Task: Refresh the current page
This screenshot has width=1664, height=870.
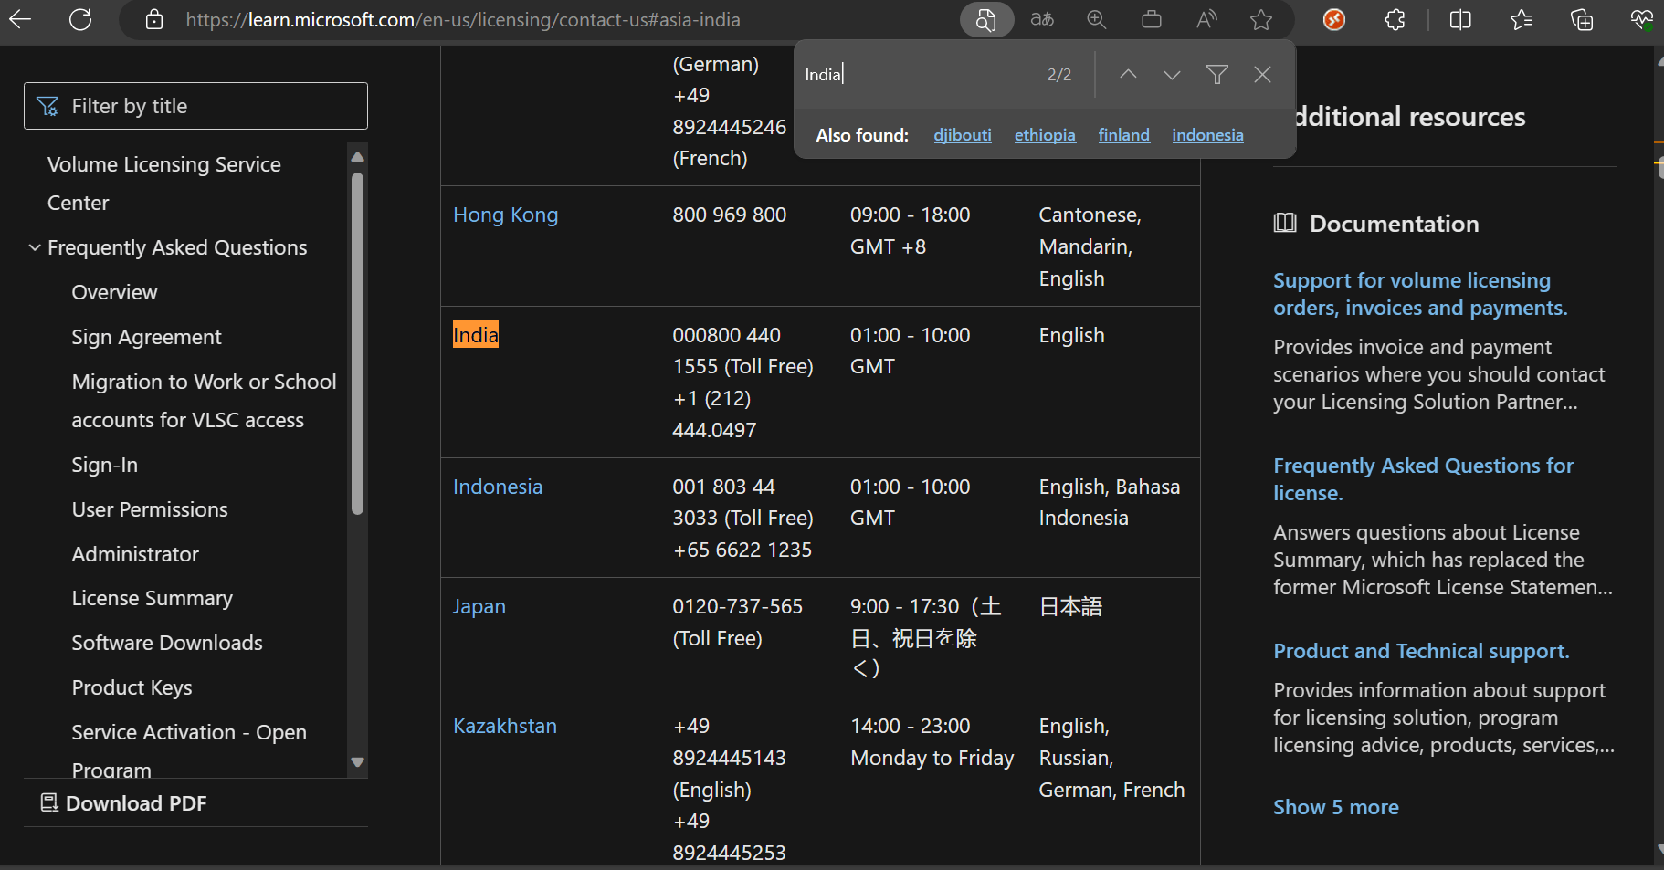Action: [80, 19]
